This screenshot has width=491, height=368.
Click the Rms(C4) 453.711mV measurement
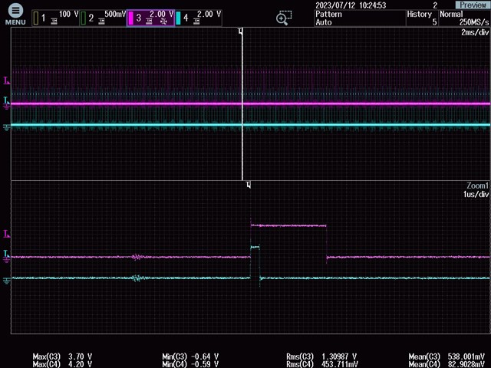321,364
